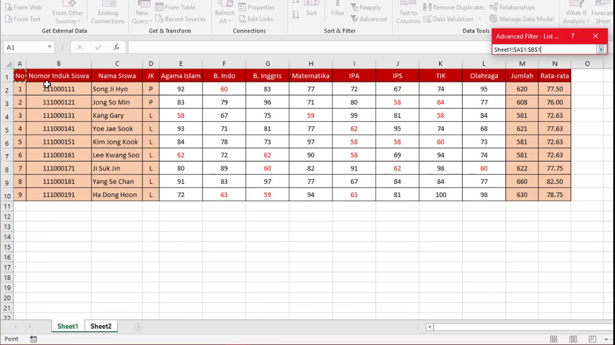Click cell showing 111000141
615x345 pixels.
59,129
